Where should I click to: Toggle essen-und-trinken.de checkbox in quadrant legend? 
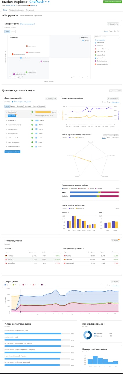point(96,49)
